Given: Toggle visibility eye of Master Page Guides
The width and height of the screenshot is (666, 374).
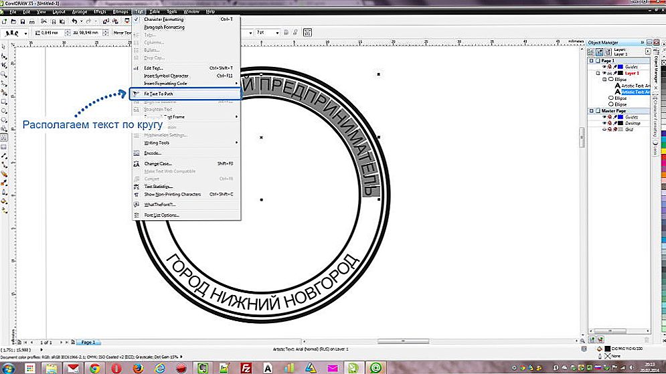Looking at the screenshot, I should 604,116.
